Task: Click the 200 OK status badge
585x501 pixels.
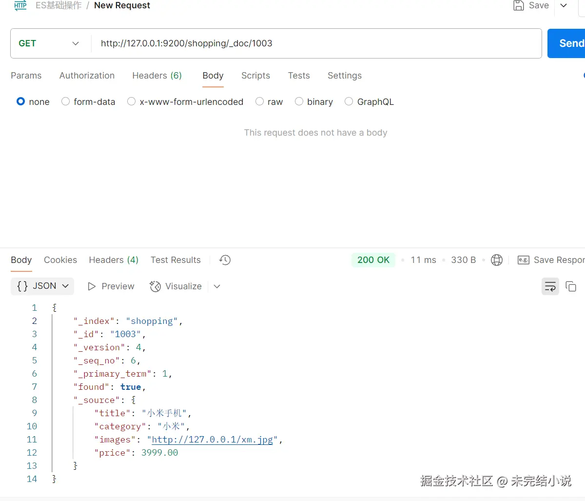Action: click(373, 260)
